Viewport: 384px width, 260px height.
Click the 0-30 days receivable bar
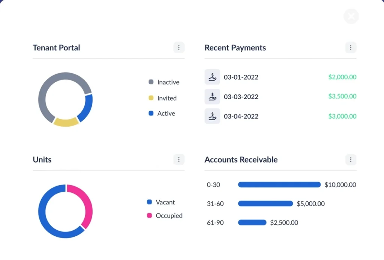pos(279,184)
